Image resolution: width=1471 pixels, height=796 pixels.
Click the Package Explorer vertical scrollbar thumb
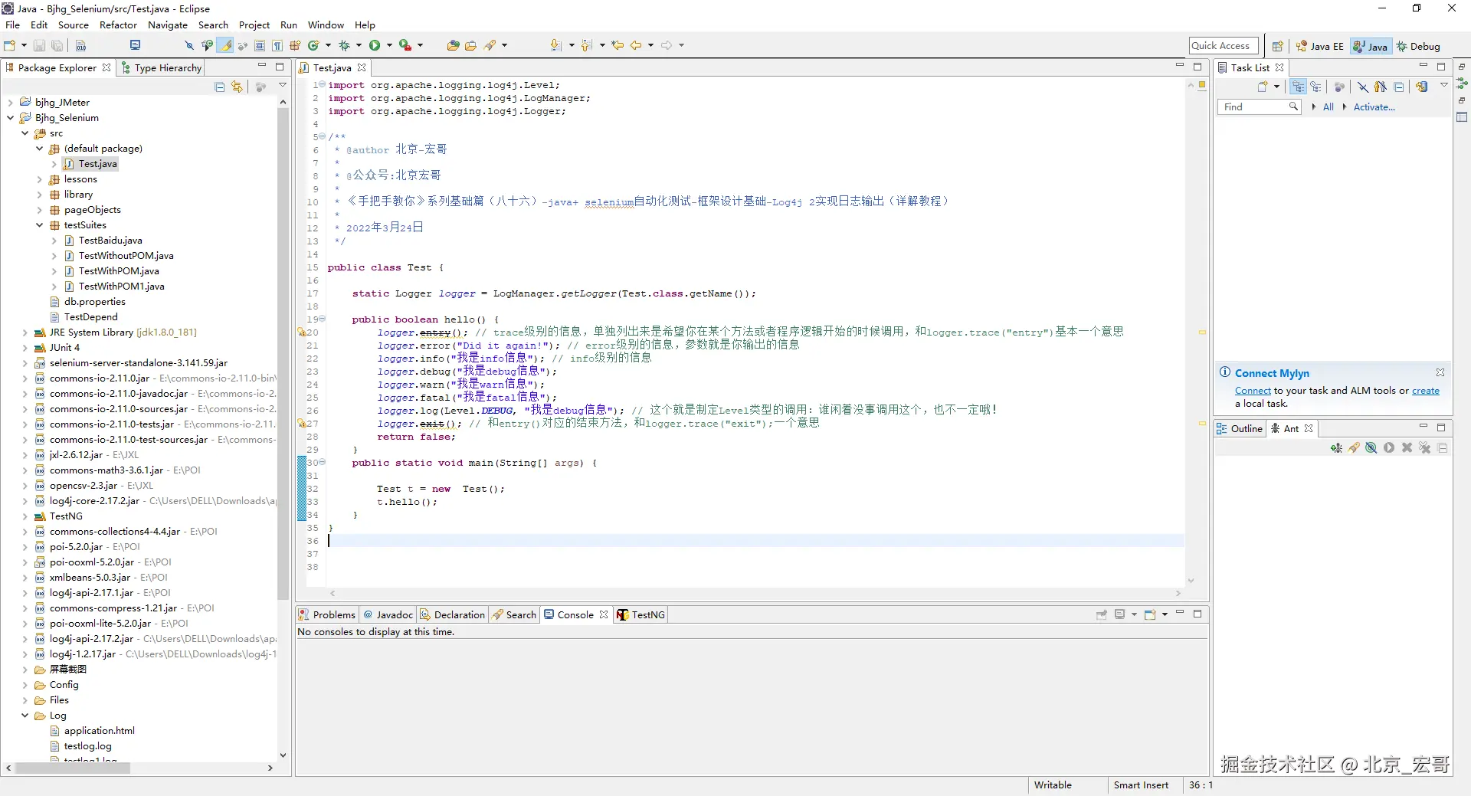[x=283, y=352]
